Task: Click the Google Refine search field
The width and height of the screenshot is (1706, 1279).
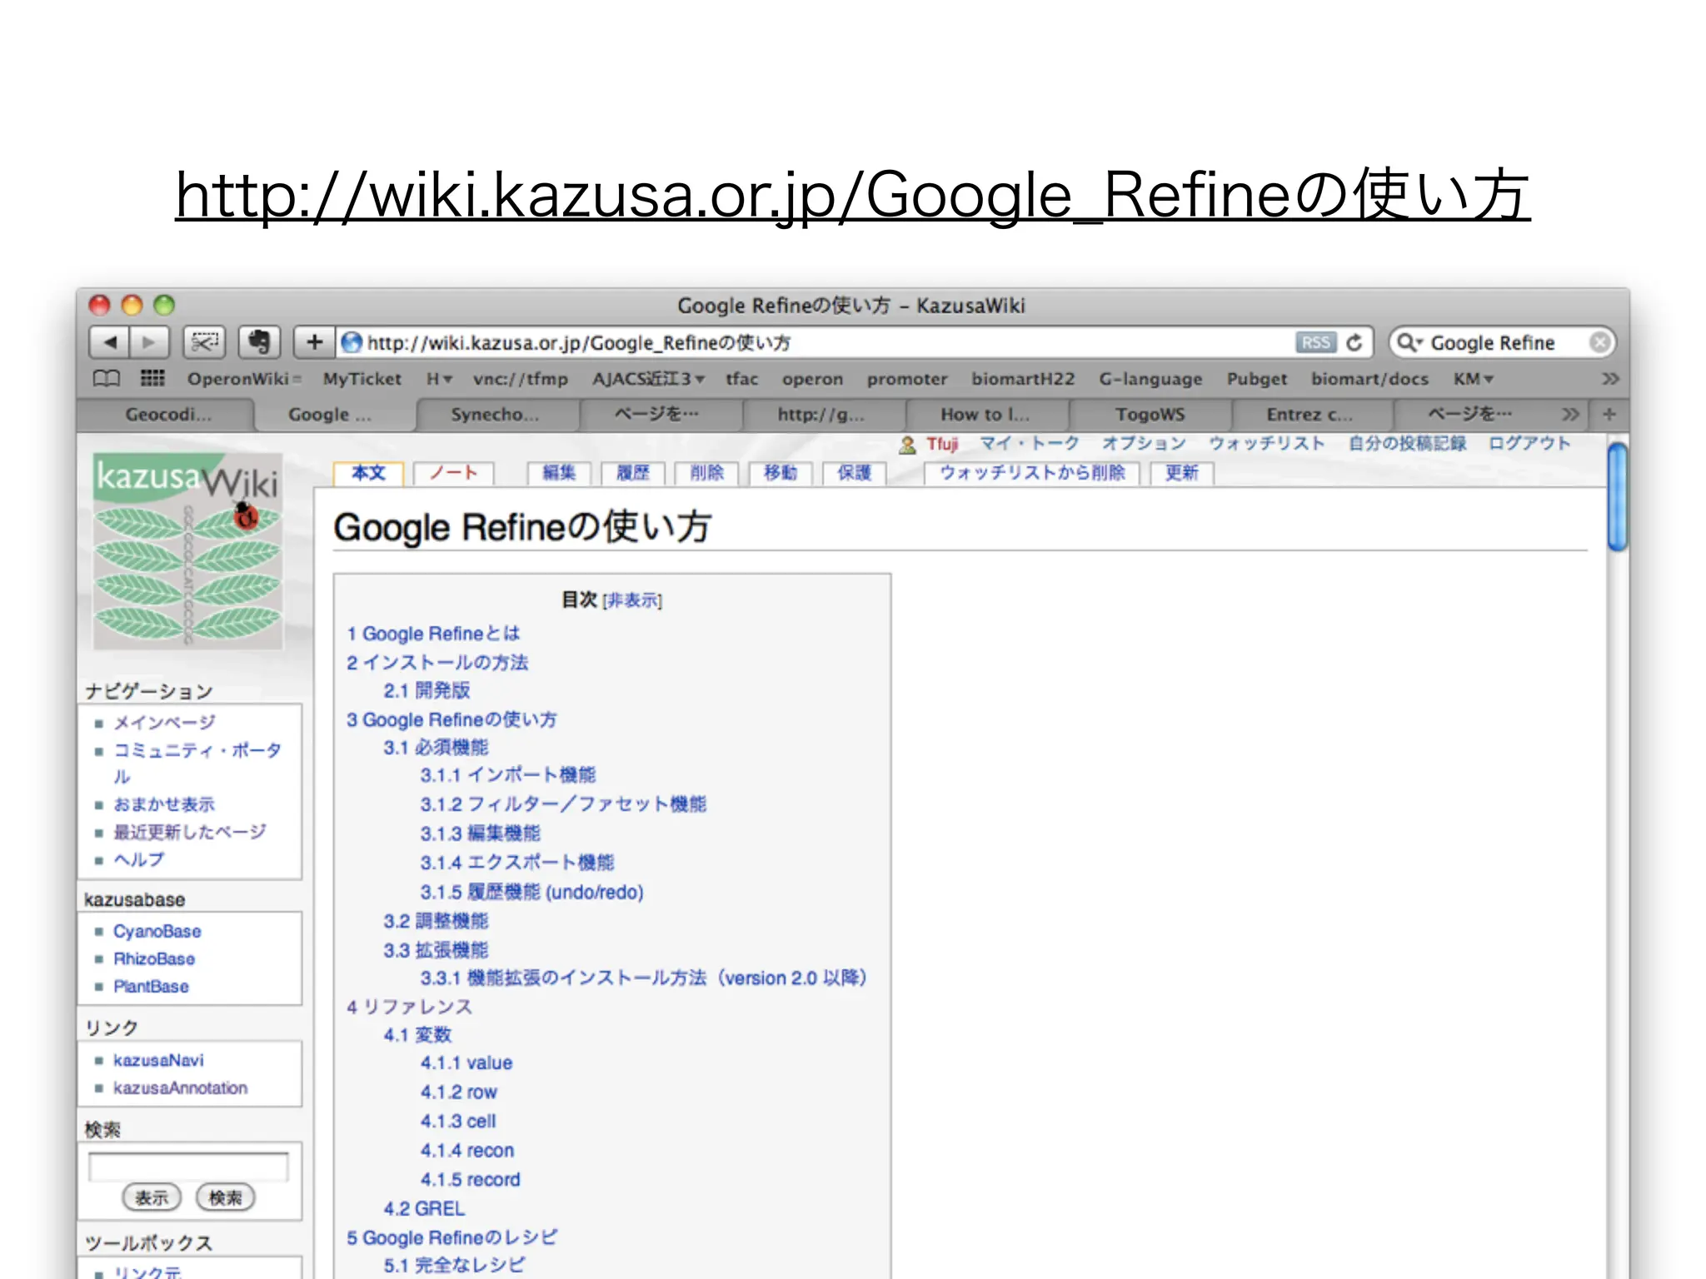Action: click(x=1502, y=342)
